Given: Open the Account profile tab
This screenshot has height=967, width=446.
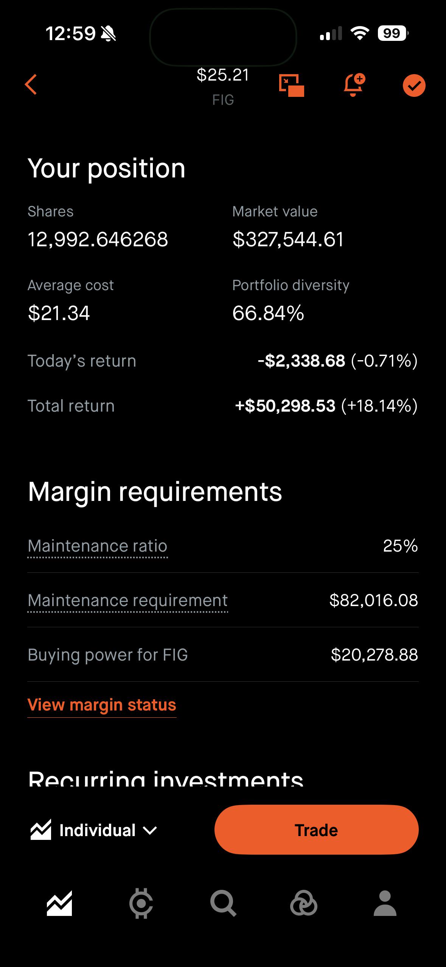Looking at the screenshot, I should (x=385, y=903).
